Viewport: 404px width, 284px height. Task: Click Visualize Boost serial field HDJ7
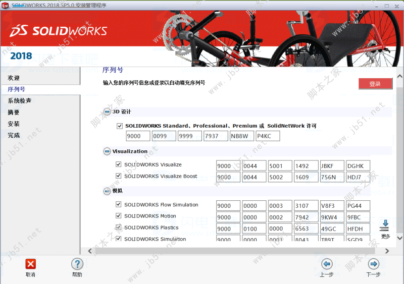click(x=358, y=177)
